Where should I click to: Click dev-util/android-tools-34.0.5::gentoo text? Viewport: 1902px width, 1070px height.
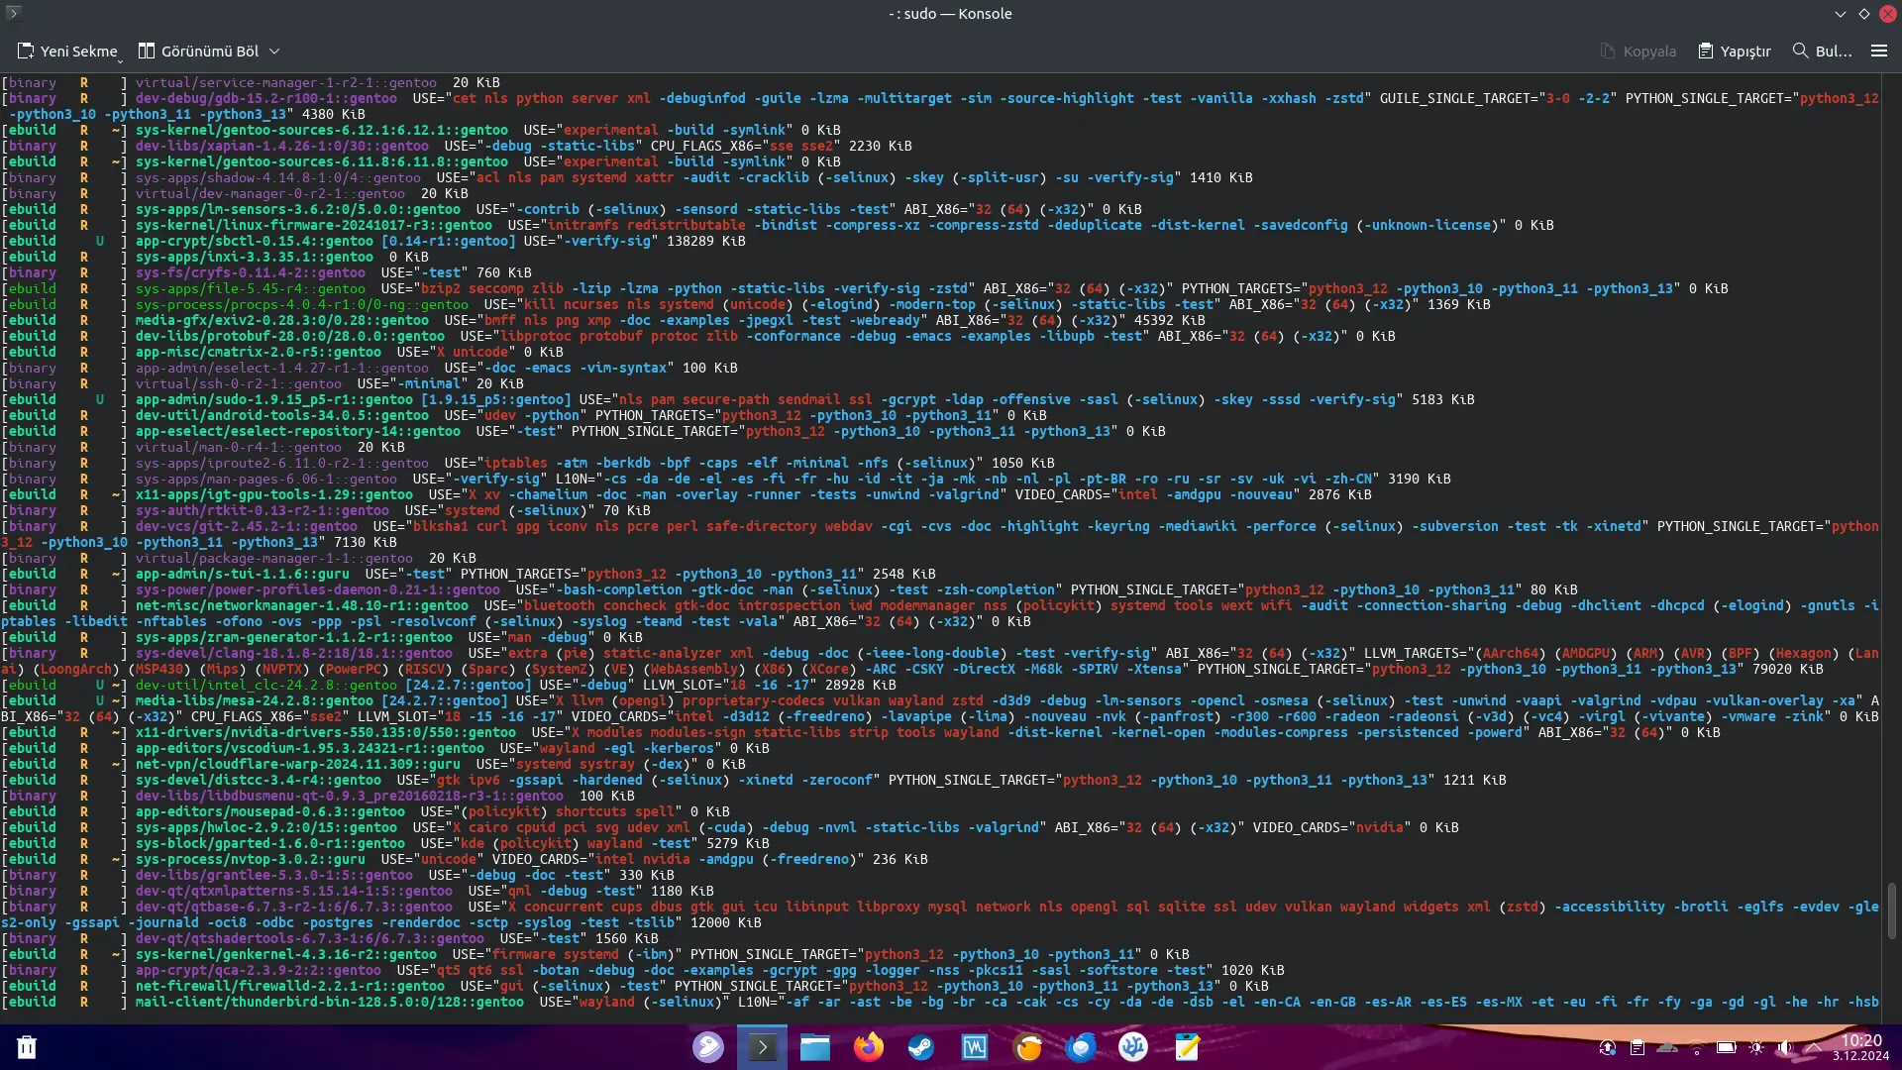(x=282, y=415)
